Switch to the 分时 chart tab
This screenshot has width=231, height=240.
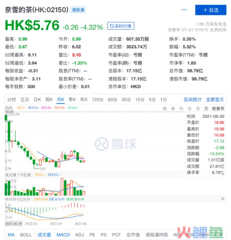[12, 100]
